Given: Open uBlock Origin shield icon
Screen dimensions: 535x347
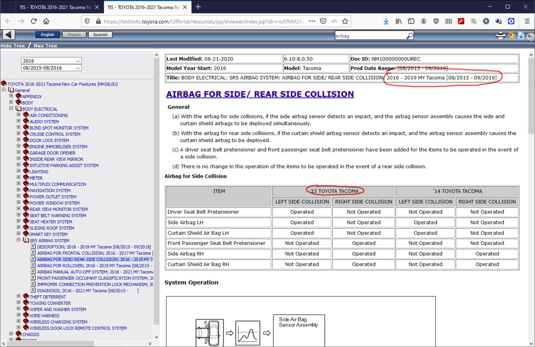Looking at the screenshot, I should pos(436,21).
